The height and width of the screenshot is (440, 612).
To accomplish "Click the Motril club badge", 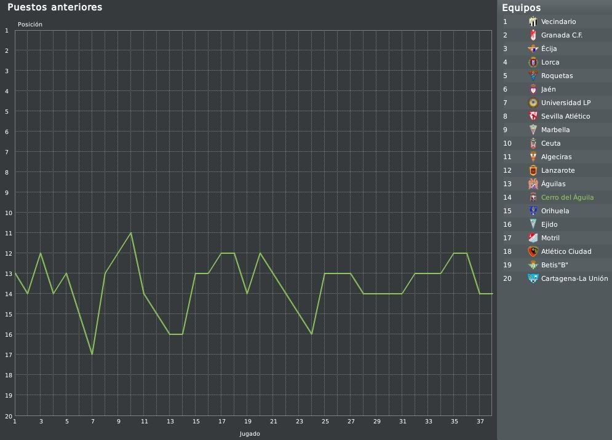I will pyautogui.click(x=533, y=238).
